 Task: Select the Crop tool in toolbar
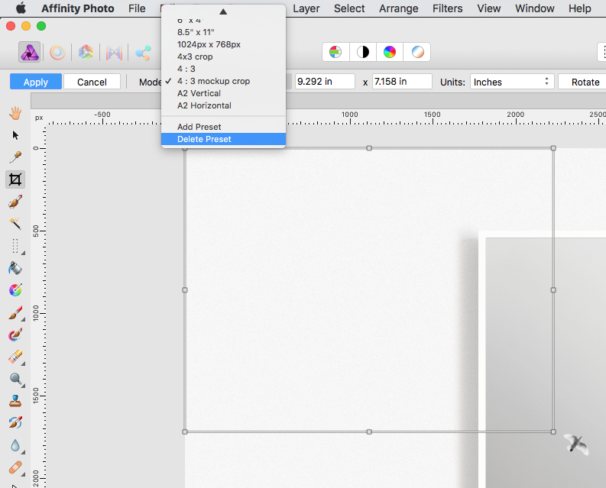[15, 179]
